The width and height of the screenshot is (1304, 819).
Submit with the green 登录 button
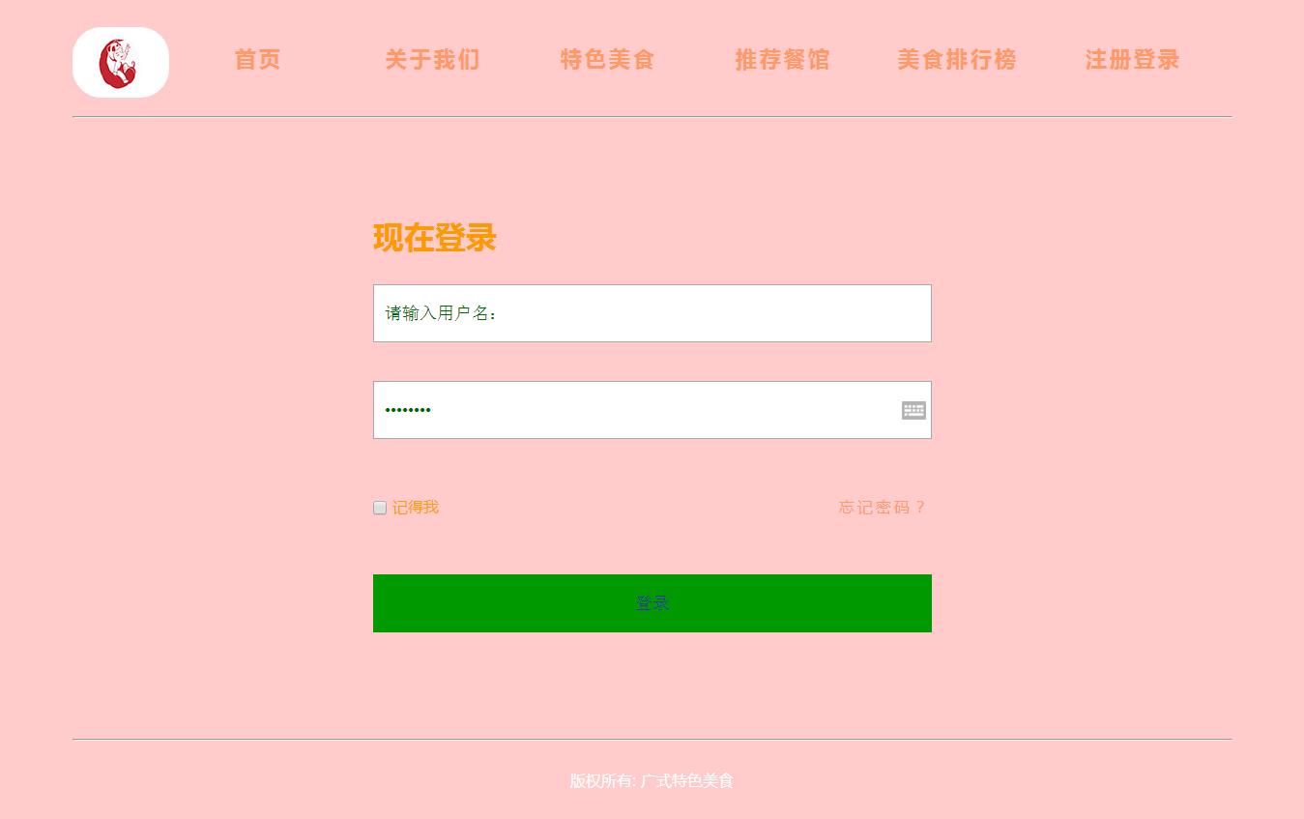[x=652, y=603]
